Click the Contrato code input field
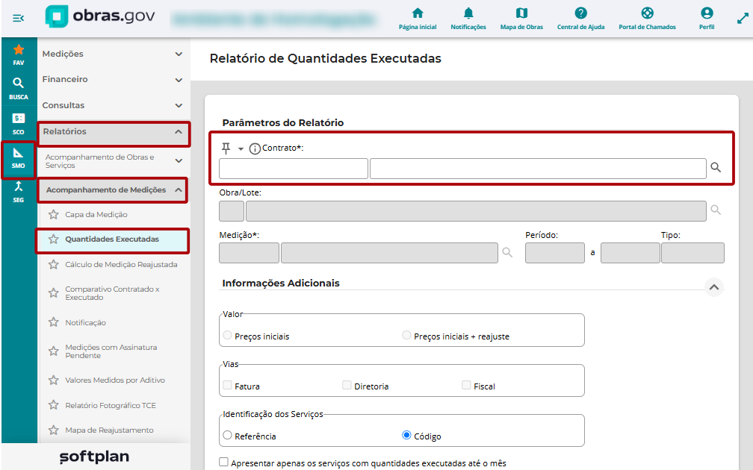This screenshot has height=470, width=753. coord(294,169)
